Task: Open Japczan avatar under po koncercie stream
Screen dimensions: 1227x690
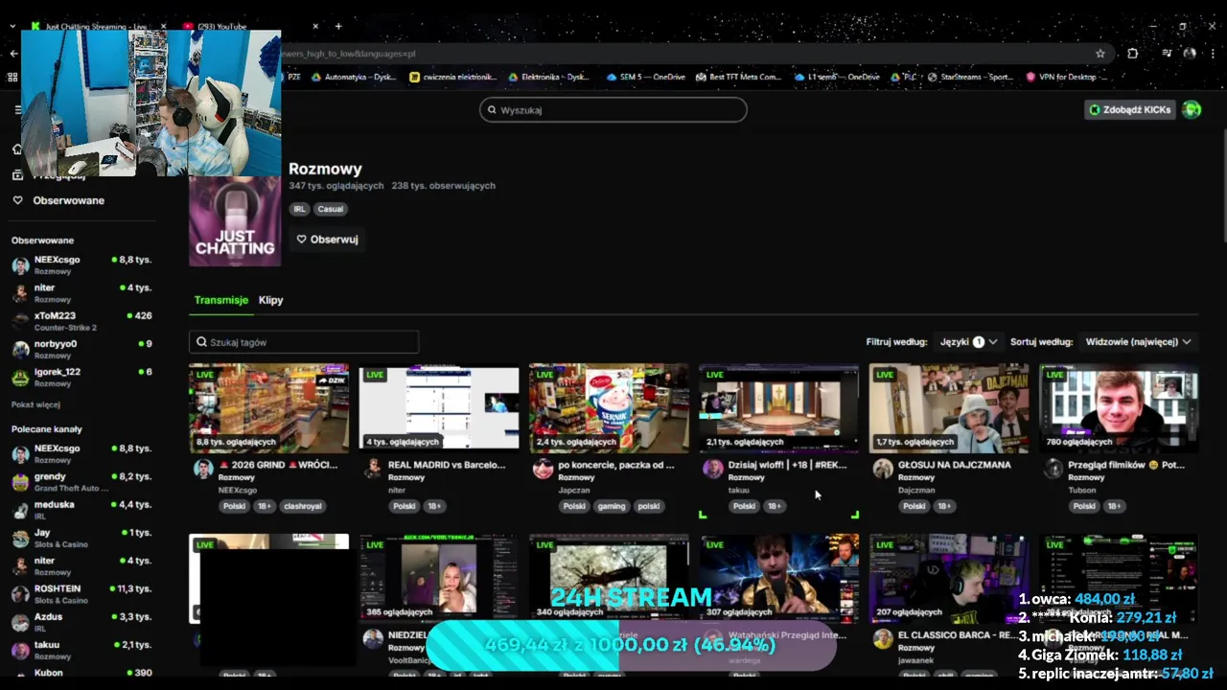Action: (544, 469)
